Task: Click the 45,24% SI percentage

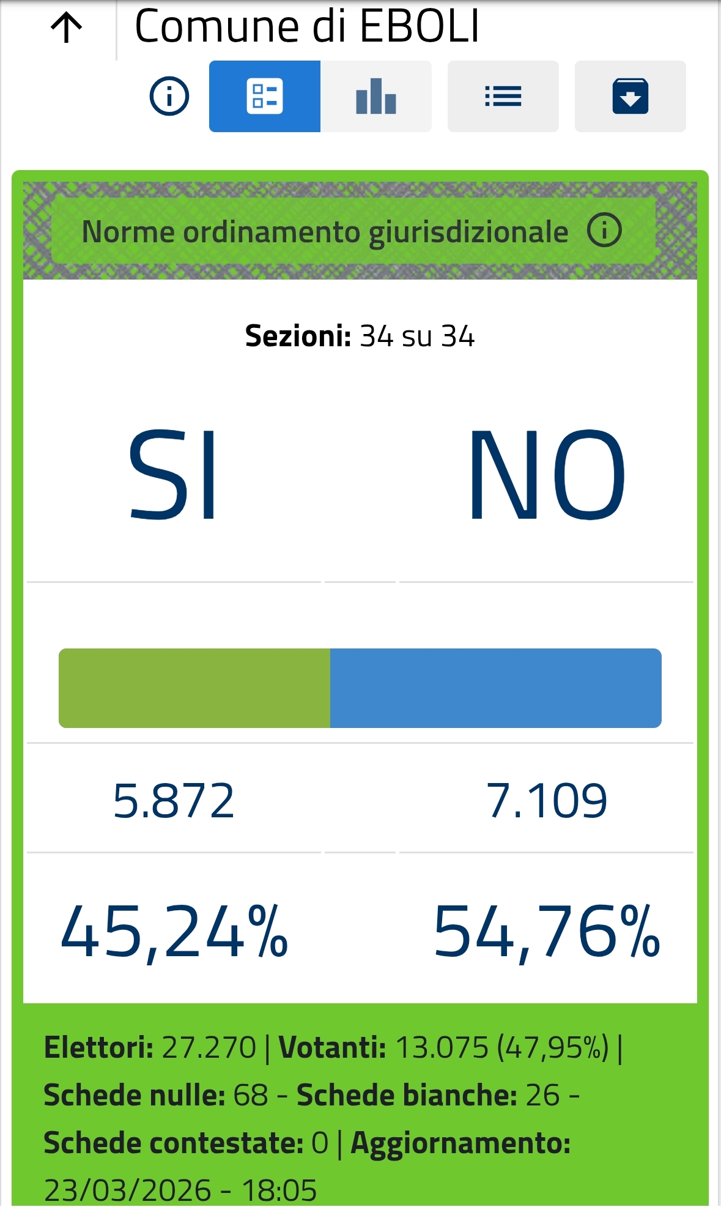Action: pos(174,932)
